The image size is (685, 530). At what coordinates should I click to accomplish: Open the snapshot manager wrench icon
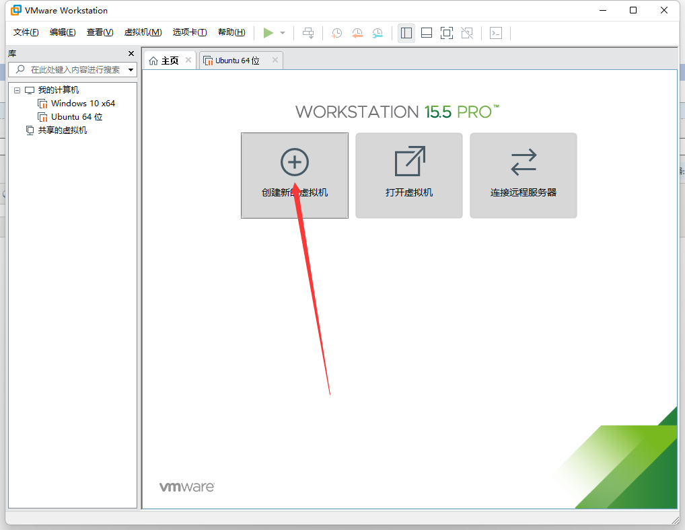point(378,33)
